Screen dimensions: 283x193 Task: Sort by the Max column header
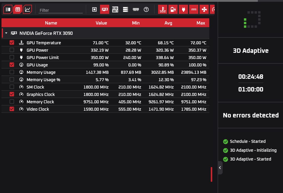[201, 23]
